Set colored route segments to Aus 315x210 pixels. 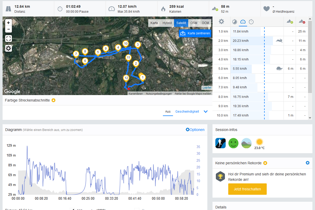click(168, 112)
